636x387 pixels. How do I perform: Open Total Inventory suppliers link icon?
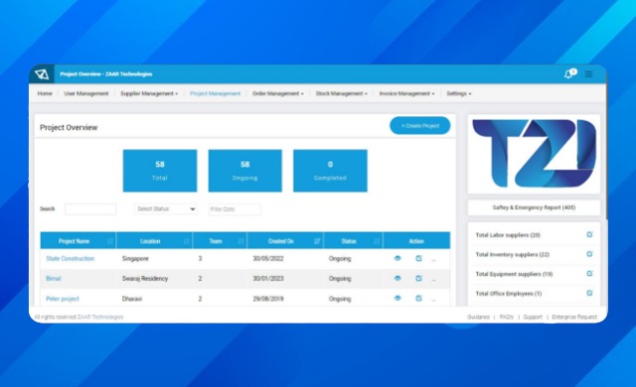589,254
